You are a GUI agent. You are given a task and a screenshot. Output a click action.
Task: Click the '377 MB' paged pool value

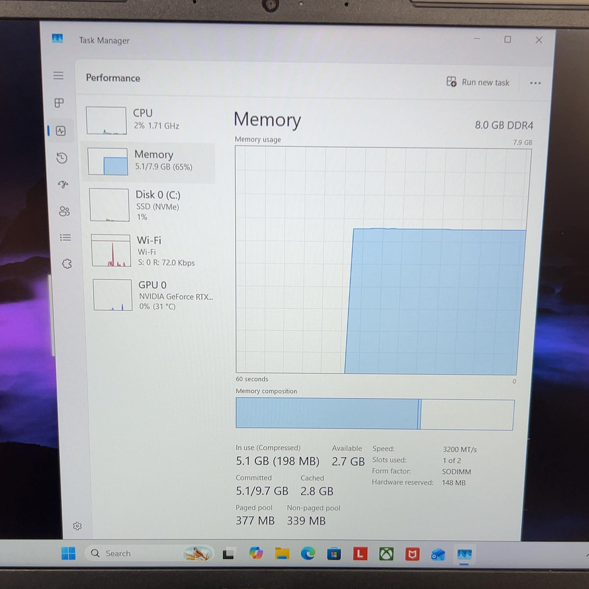coord(255,521)
